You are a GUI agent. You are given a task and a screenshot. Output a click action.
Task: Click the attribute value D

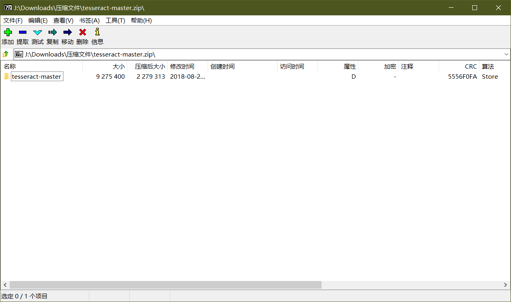coord(353,77)
